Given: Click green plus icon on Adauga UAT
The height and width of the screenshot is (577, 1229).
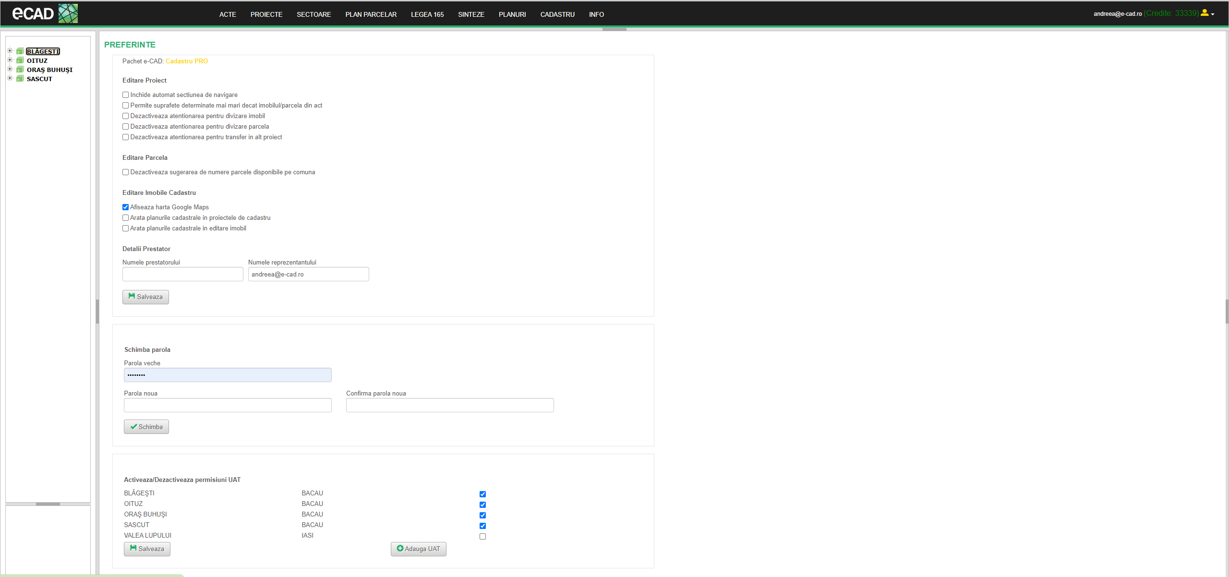Looking at the screenshot, I should (400, 548).
